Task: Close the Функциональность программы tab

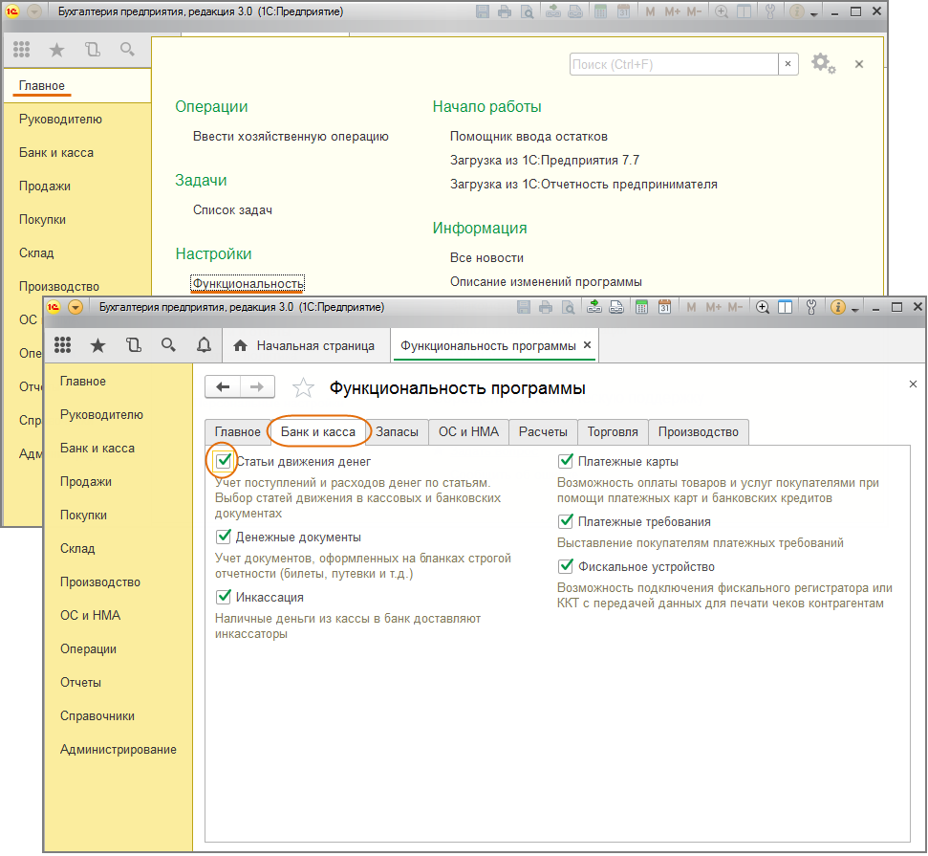Action: pos(587,345)
